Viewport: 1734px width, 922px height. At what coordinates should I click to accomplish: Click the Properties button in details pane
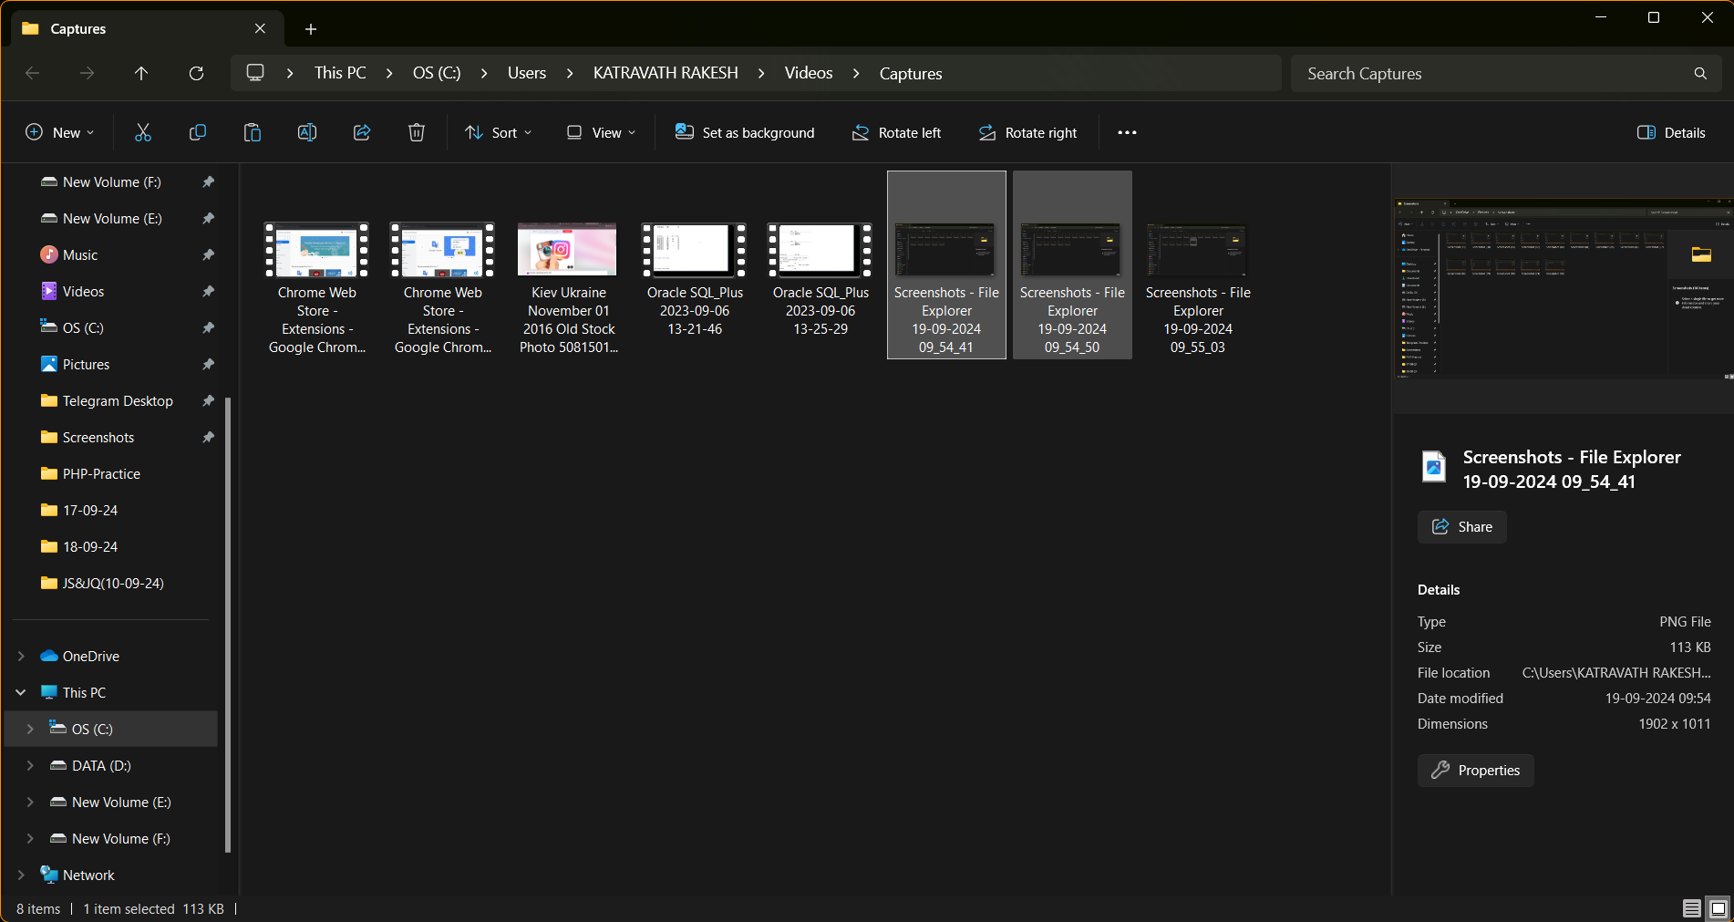point(1475,770)
